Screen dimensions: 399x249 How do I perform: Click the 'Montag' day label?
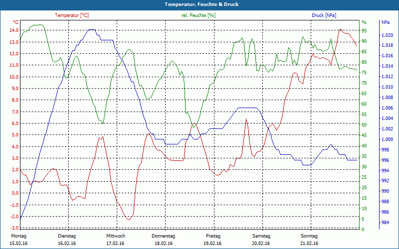coord(18,236)
